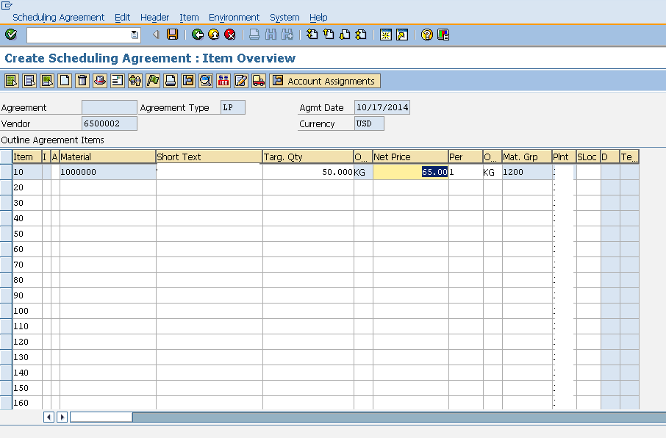The height and width of the screenshot is (438, 666).
Task: Jump to the First Page icon
Action: pos(312,35)
